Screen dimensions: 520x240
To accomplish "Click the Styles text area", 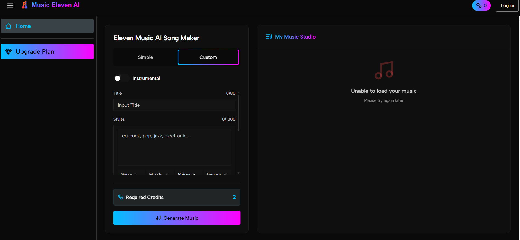I will [174, 147].
